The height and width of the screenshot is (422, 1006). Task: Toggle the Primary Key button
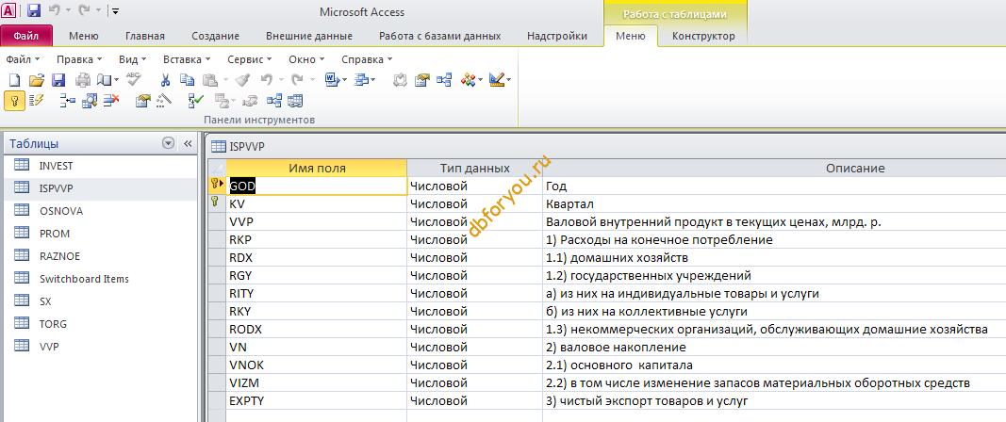point(14,100)
